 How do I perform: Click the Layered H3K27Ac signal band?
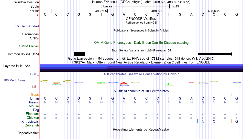[141, 68]
